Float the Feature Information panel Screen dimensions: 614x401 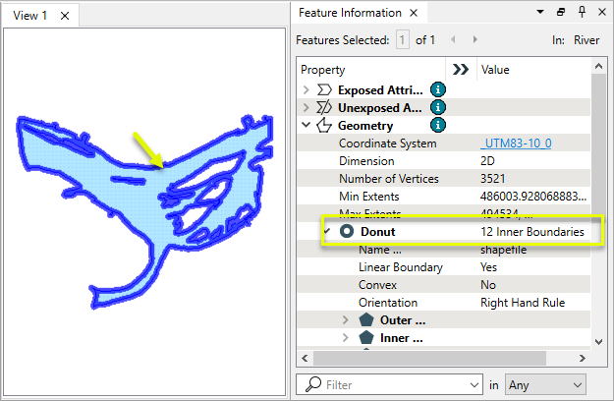click(560, 13)
